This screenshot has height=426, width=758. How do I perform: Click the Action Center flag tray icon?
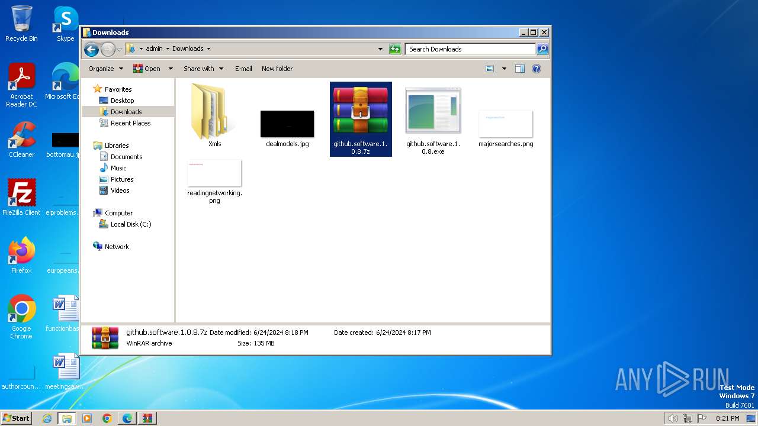(x=702, y=418)
